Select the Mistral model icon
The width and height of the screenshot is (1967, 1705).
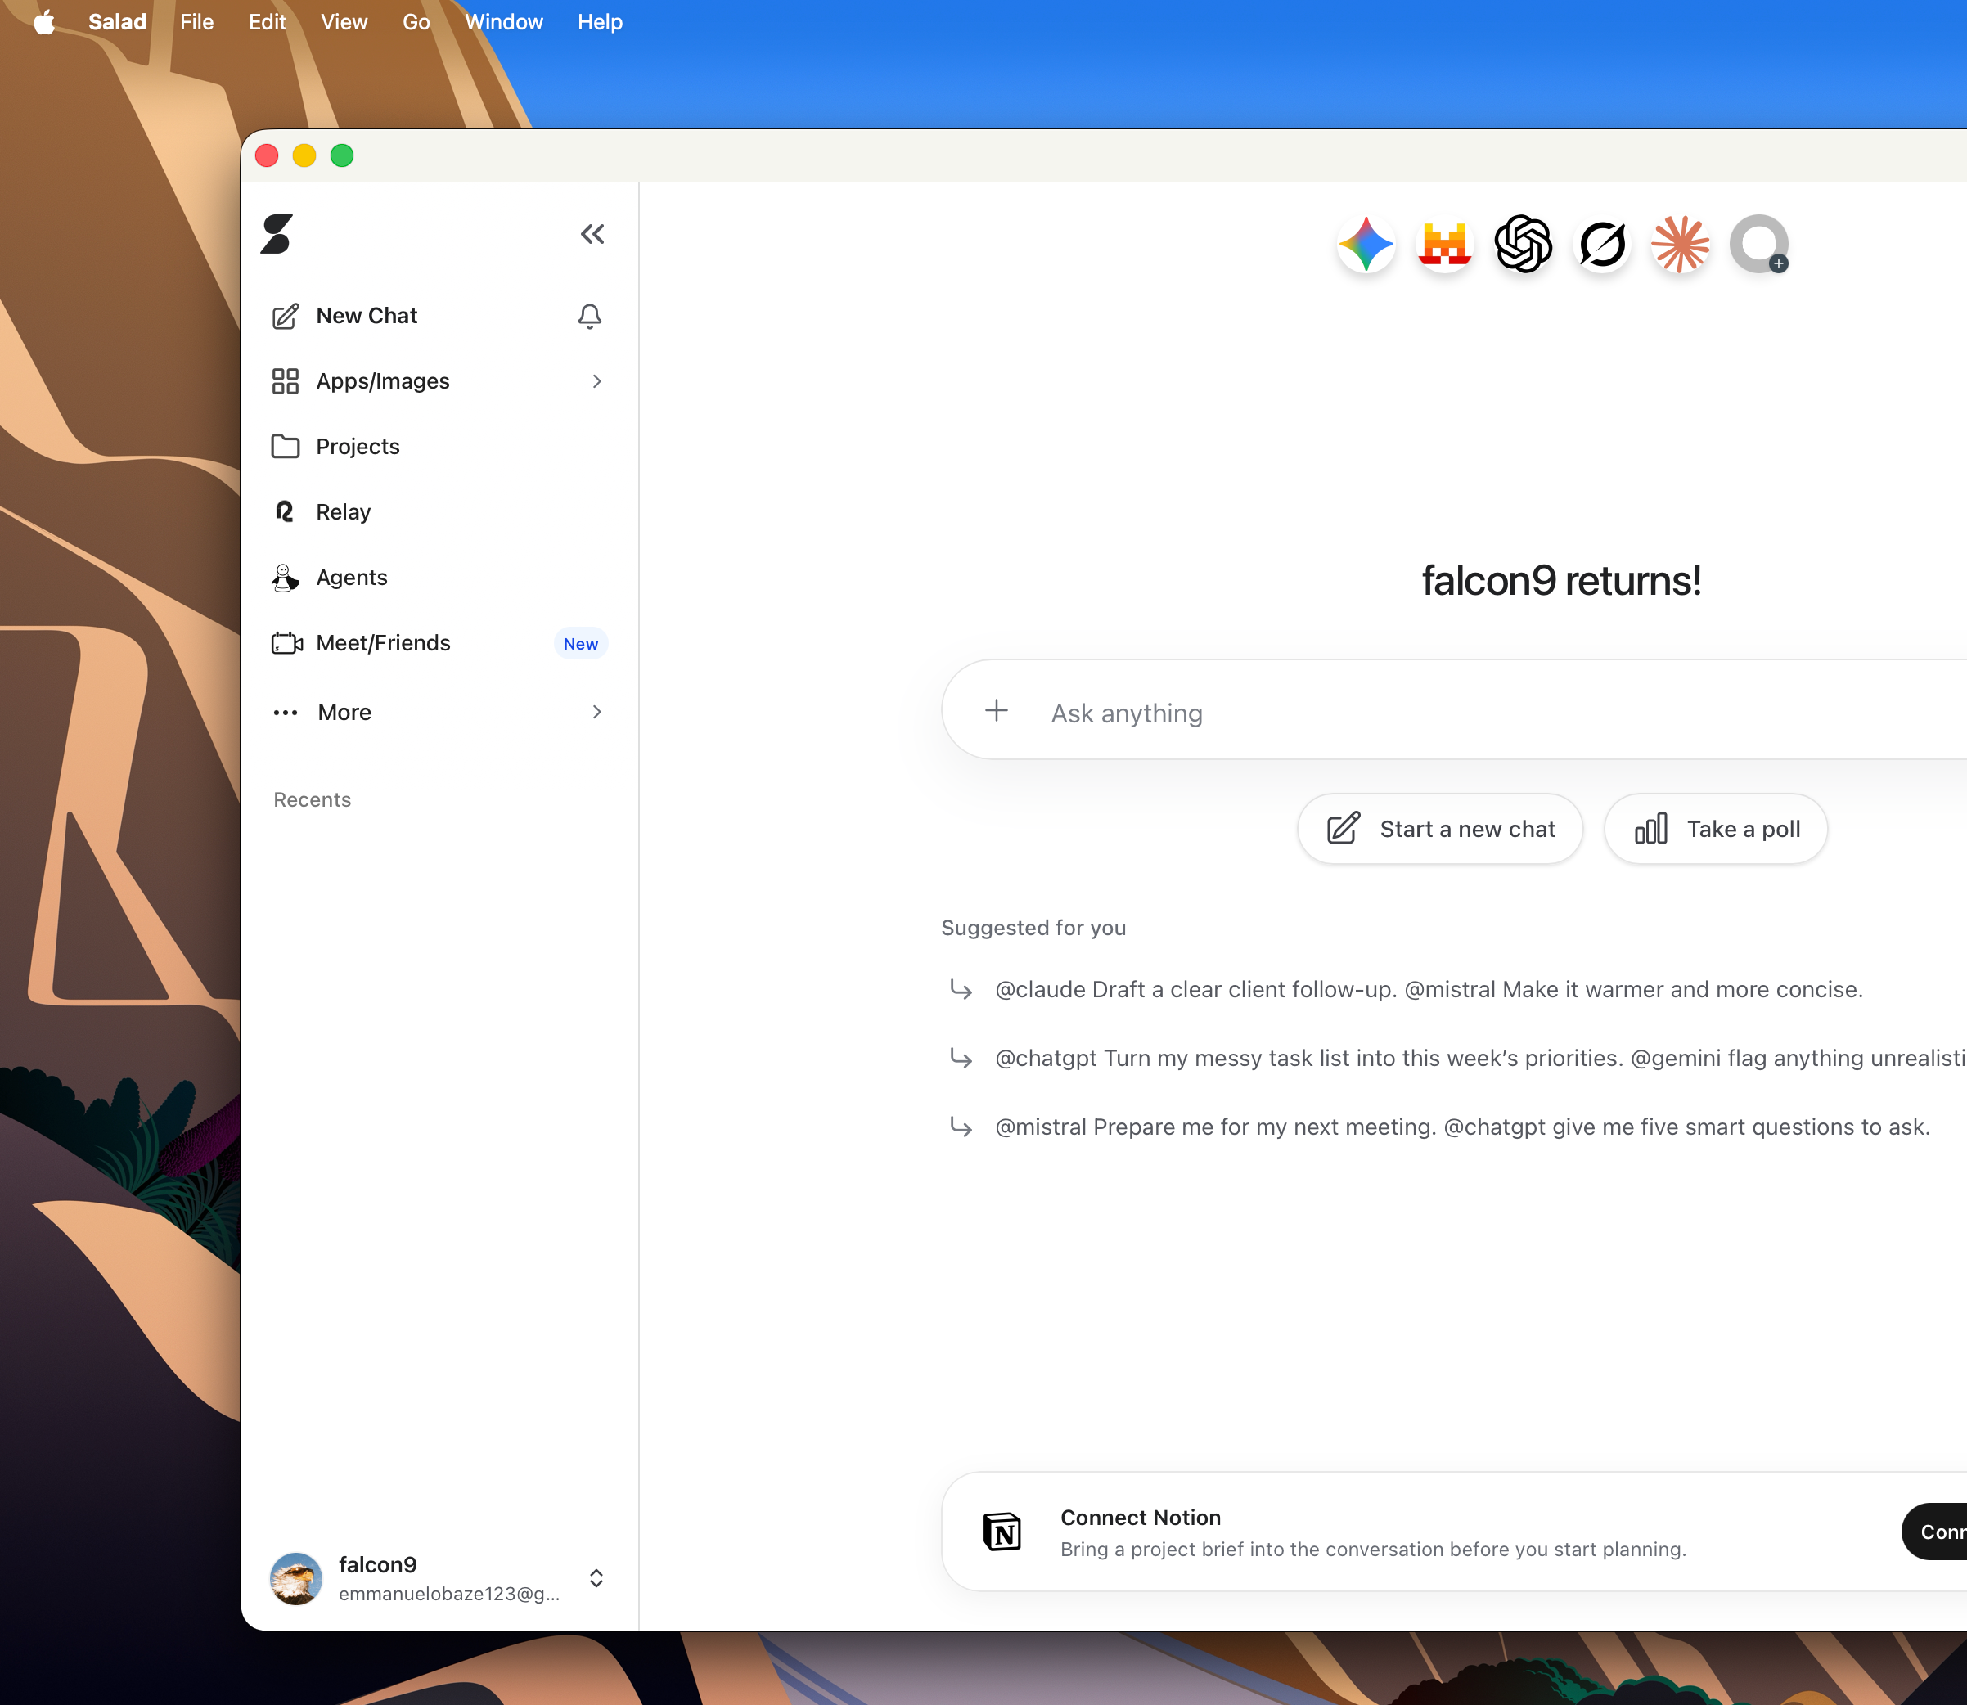1444,245
